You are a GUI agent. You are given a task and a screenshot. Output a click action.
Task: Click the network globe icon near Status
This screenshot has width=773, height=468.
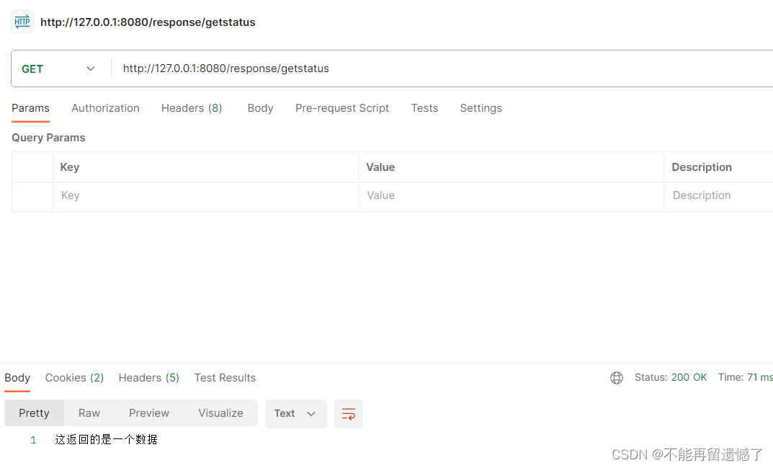pos(616,378)
